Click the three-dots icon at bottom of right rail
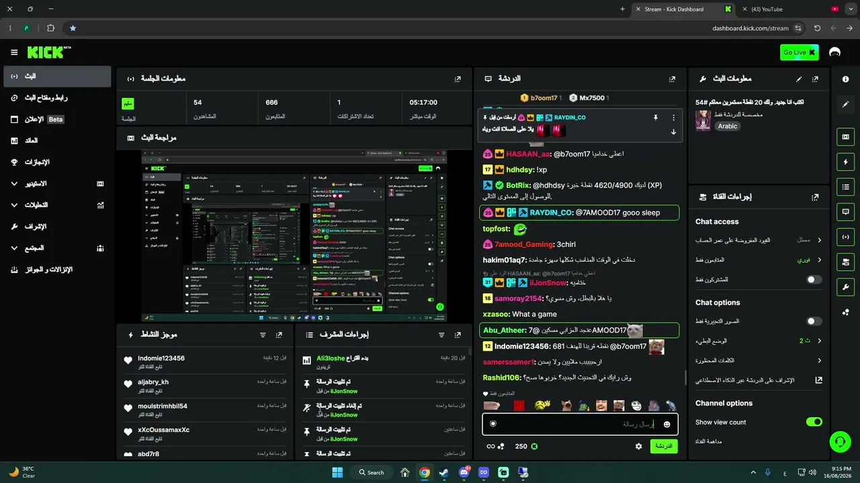This screenshot has width=860, height=483. tap(845, 312)
